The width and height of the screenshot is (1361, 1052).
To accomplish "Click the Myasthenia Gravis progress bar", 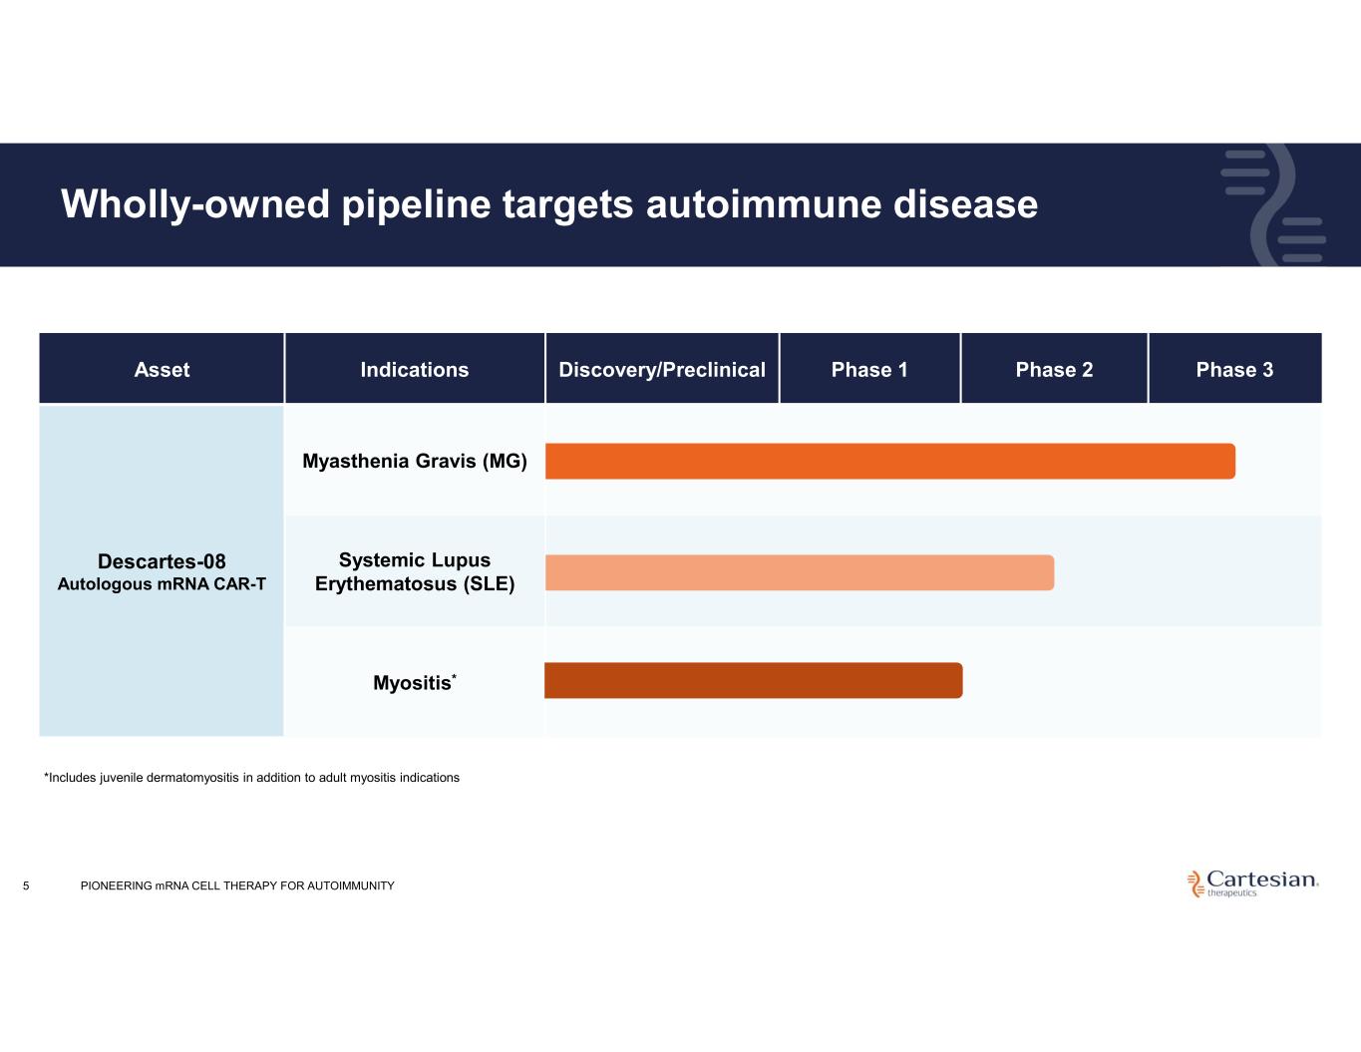I will pyautogui.click(x=889, y=462).
